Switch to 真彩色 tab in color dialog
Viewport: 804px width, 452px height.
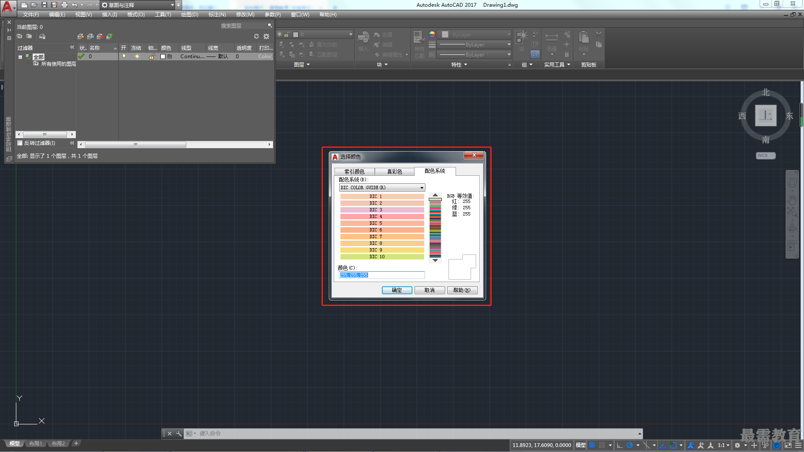[394, 172]
